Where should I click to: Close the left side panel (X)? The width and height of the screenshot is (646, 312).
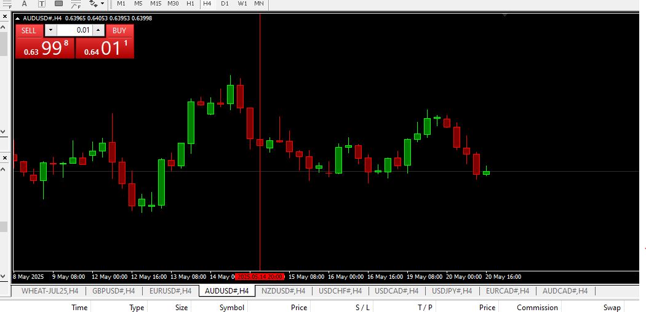[x=4, y=17]
